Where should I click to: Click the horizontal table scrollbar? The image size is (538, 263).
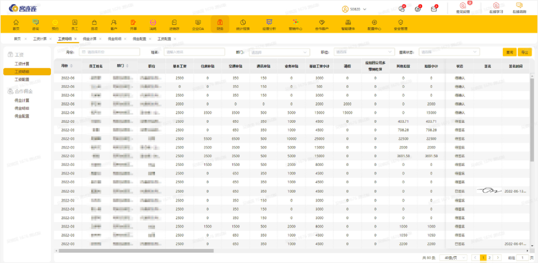(x=136, y=251)
